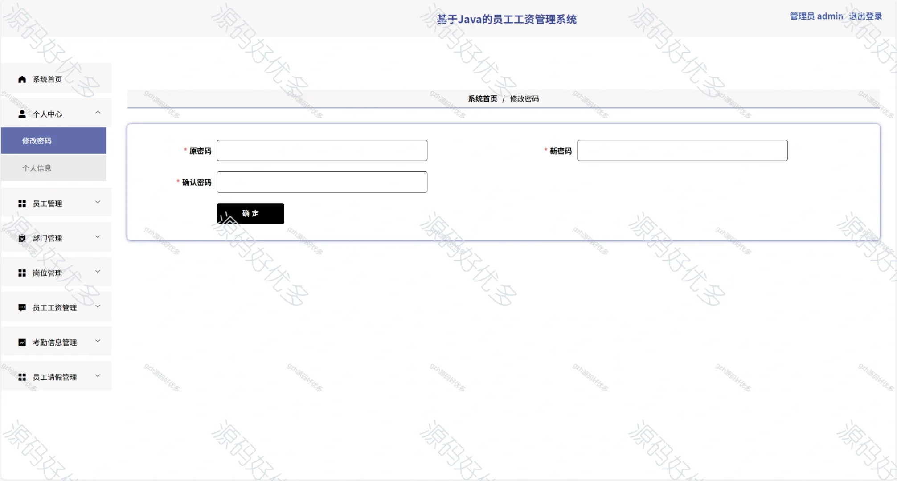Open 系统首页 from the breadcrumb
The width and height of the screenshot is (897, 481).
482,99
